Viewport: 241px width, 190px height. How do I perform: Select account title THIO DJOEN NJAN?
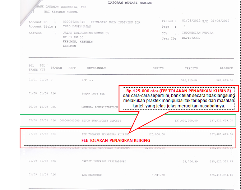[x=77, y=27]
